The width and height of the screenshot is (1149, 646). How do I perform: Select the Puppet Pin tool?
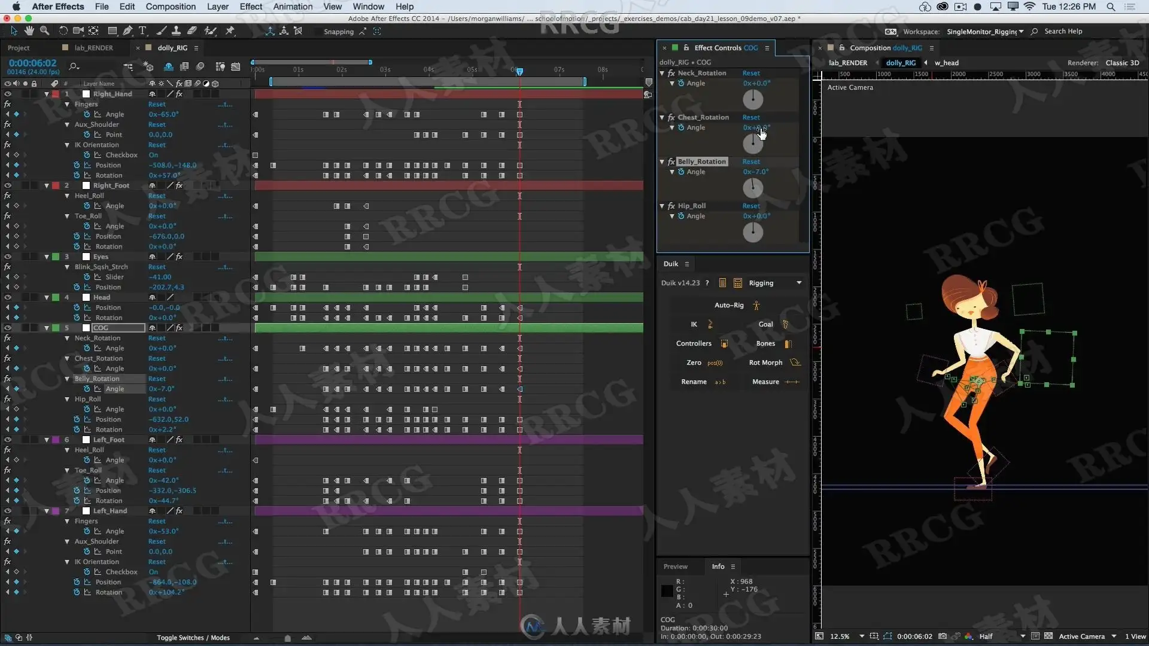tap(230, 31)
